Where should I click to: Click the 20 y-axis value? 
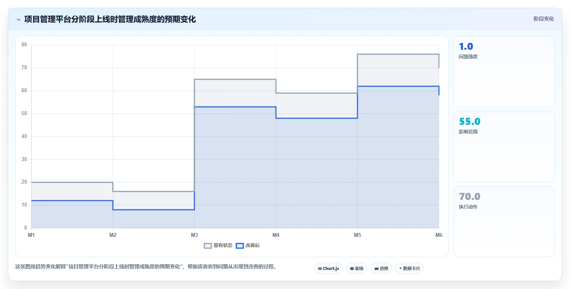pyautogui.click(x=24, y=182)
